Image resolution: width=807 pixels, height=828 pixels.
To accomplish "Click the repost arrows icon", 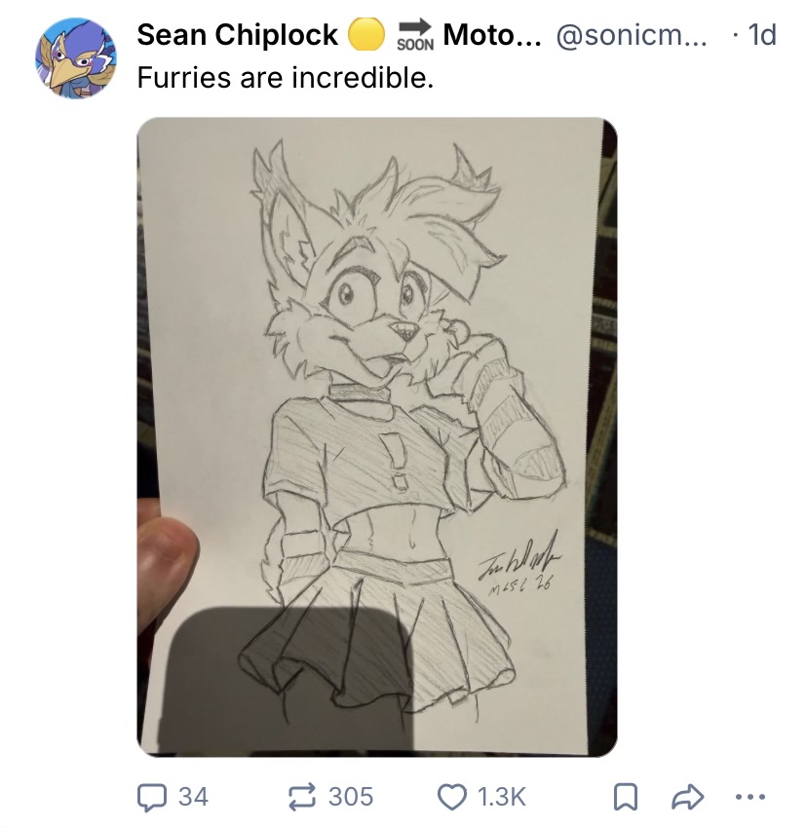I will click(303, 797).
